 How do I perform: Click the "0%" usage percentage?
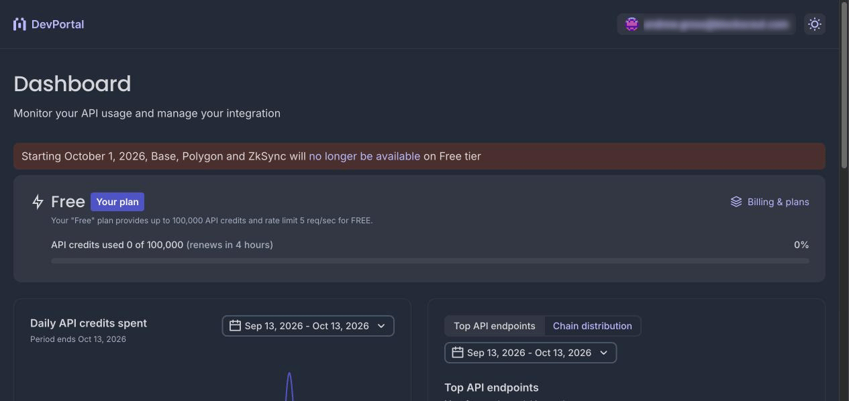pos(801,245)
